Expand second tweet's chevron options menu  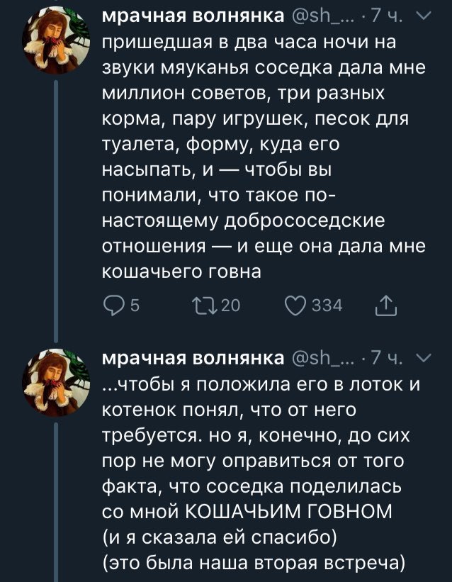pos(423,357)
